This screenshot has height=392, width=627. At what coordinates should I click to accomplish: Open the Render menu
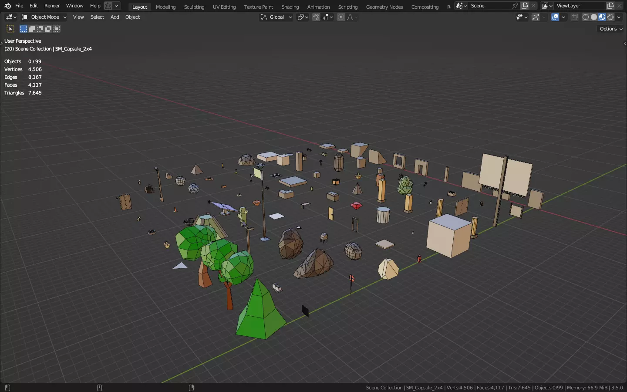click(x=52, y=6)
